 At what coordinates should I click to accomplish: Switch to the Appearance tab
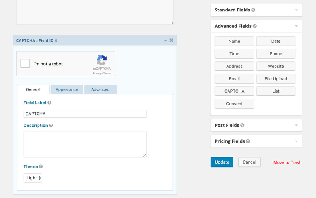(x=67, y=89)
